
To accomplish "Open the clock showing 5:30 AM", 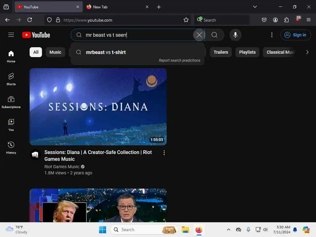I will pyautogui.click(x=281, y=230).
